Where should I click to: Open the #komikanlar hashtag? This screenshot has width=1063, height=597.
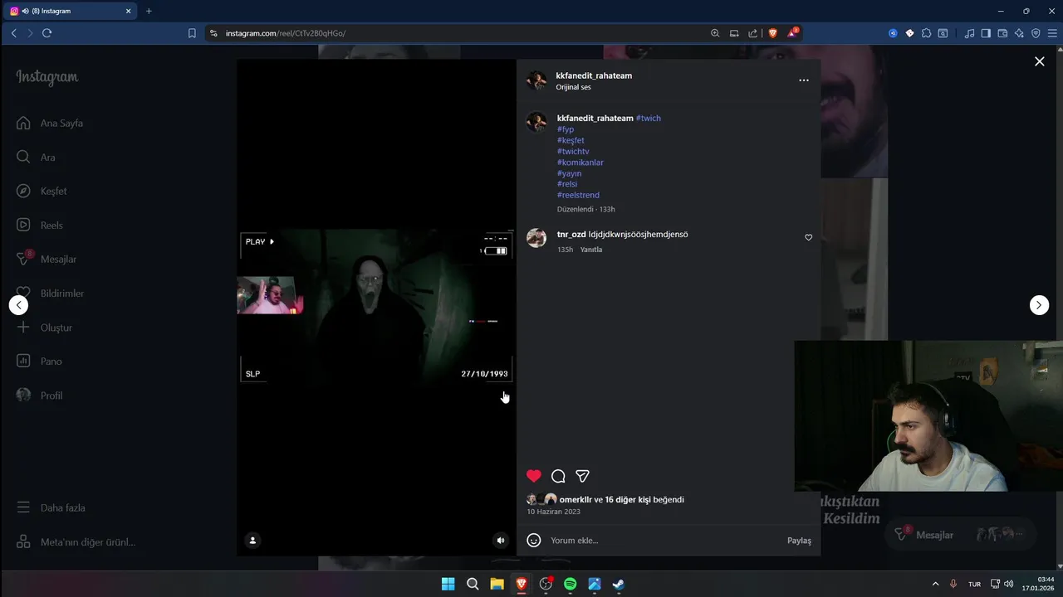(x=580, y=163)
